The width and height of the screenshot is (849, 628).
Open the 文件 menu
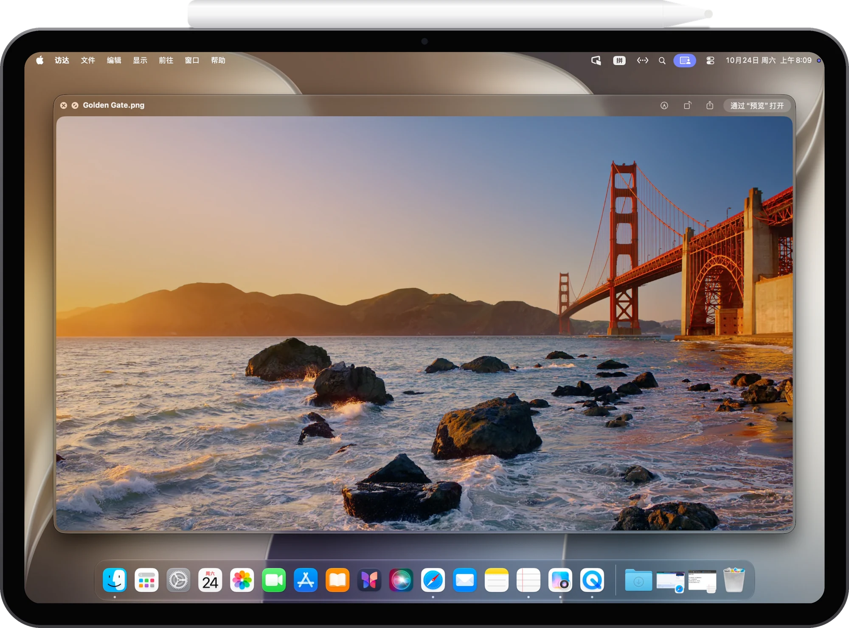click(88, 60)
